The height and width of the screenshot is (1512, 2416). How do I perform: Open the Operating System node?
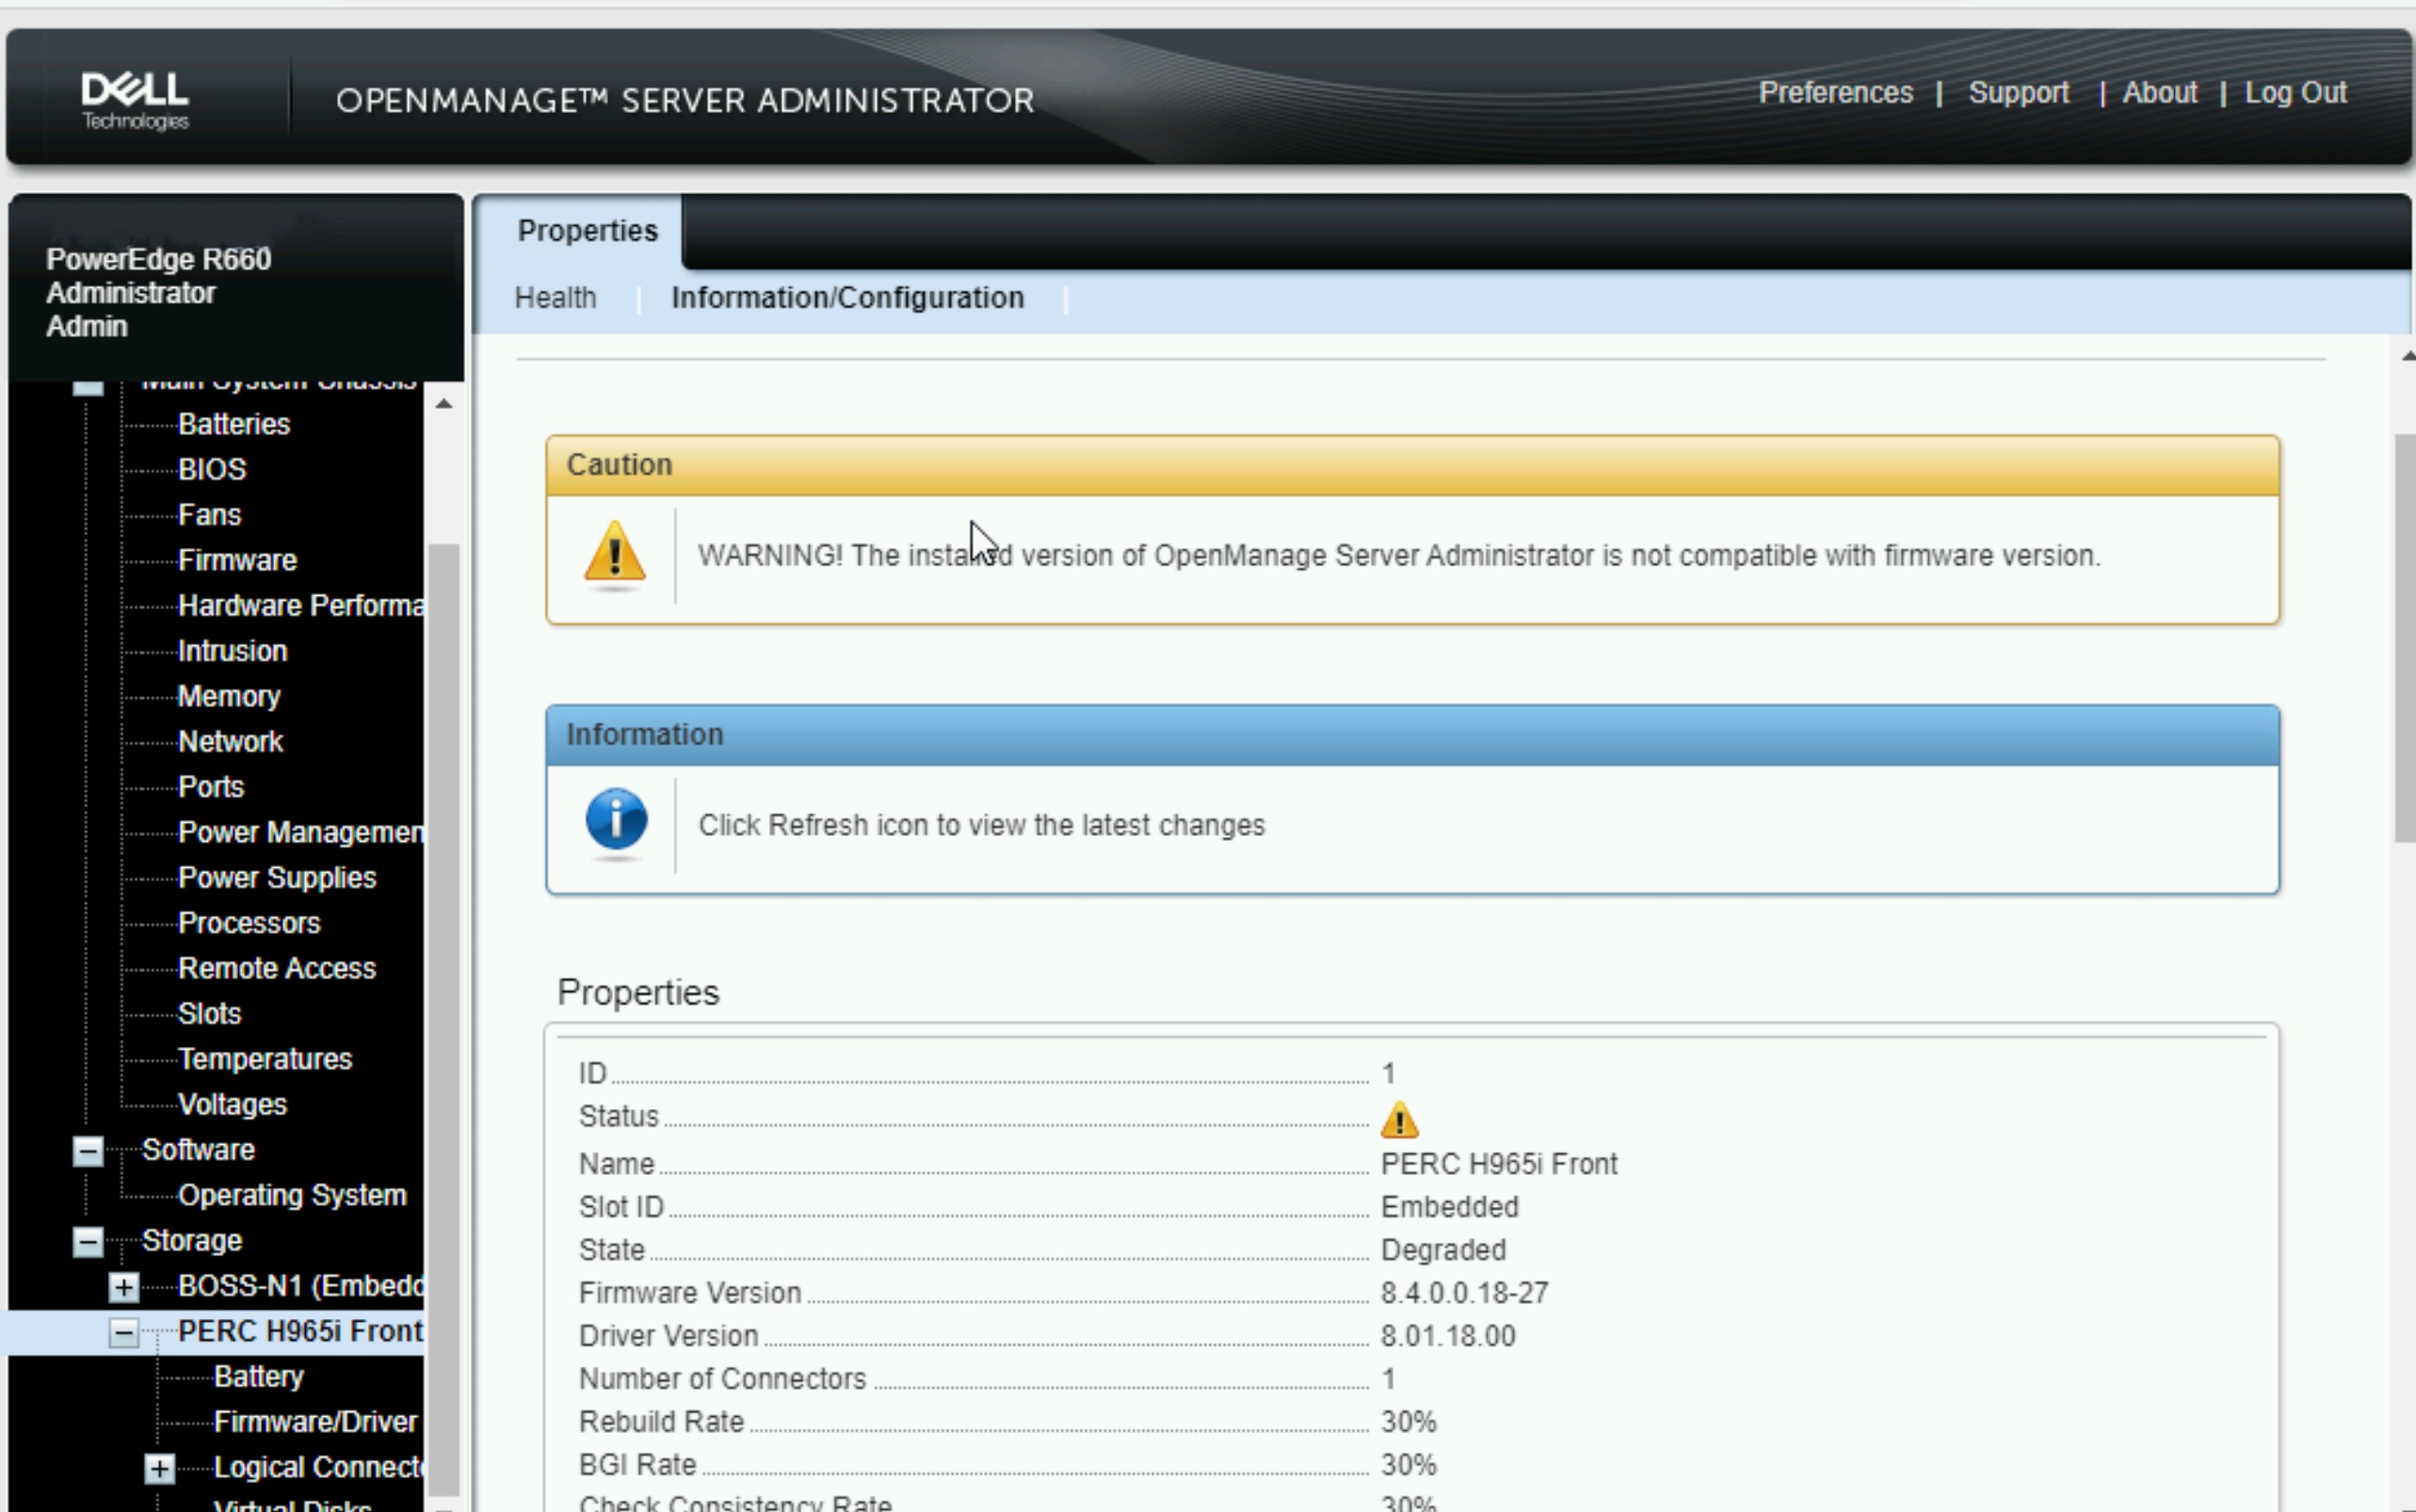(291, 1194)
